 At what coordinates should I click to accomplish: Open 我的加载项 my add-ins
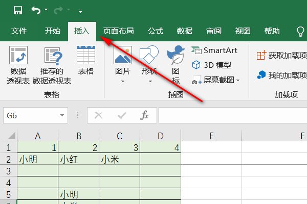pyautogui.click(x=282, y=75)
